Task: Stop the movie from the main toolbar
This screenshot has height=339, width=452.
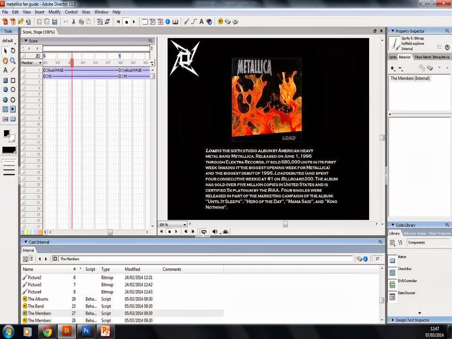Action: pyautogui.click(x=126, y=22)
